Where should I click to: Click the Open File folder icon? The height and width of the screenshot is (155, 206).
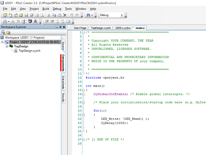pos(21,15)
